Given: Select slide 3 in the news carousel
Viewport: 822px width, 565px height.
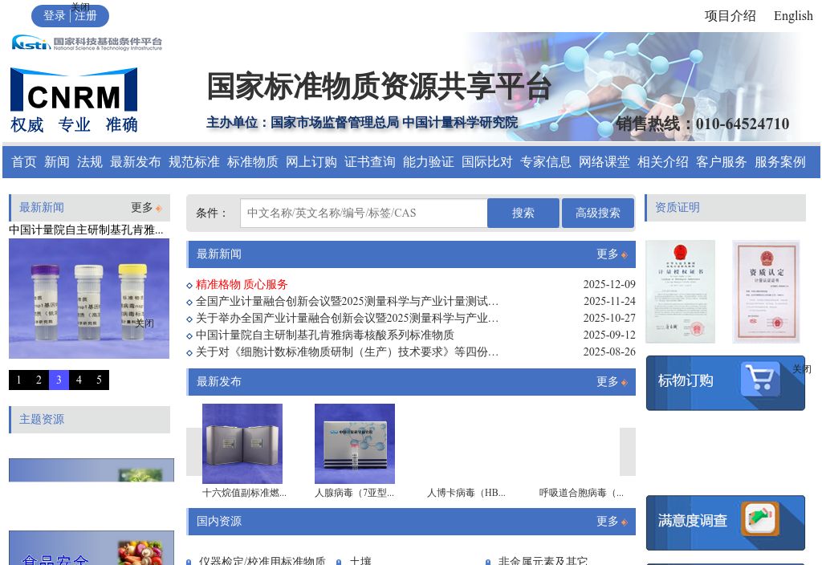Looking at the screenshot, I should pos(59,380).
